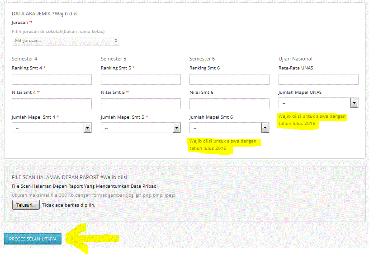Expand the Jumlah Mapel Smt 6 dropdown
369x254 pixels.
tap(229, 128)
